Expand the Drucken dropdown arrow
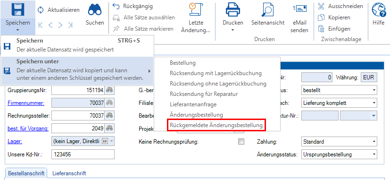 click(233, 30)
